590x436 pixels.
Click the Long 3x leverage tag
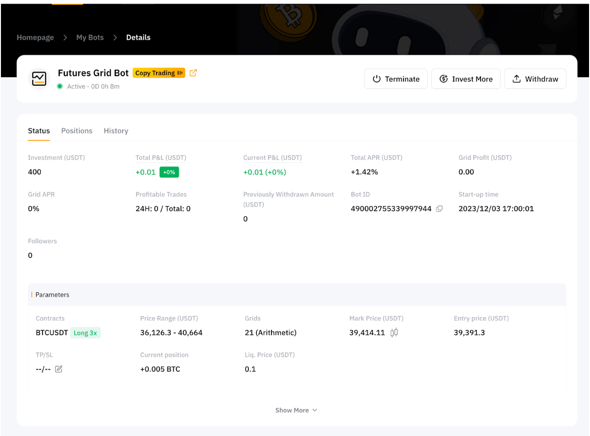pyautogui.click(x=85, y=333)
